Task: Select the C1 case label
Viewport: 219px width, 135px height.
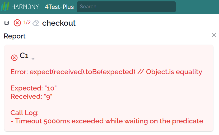Action: coord(24,55)
